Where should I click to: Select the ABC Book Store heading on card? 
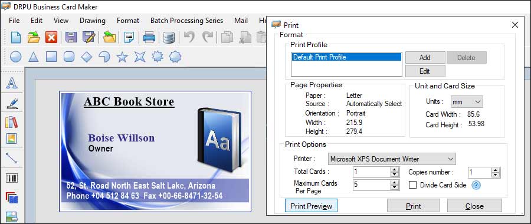click(129, 102)
